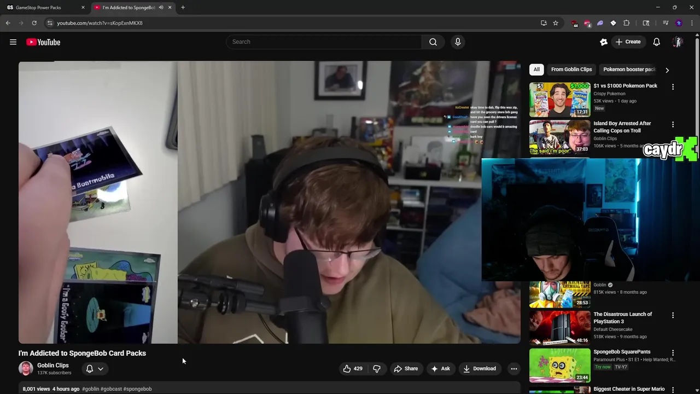Image resolution: width=700 pixels, height=394 pixels.
Task: Click the search magnifier button
Action: 433,42
